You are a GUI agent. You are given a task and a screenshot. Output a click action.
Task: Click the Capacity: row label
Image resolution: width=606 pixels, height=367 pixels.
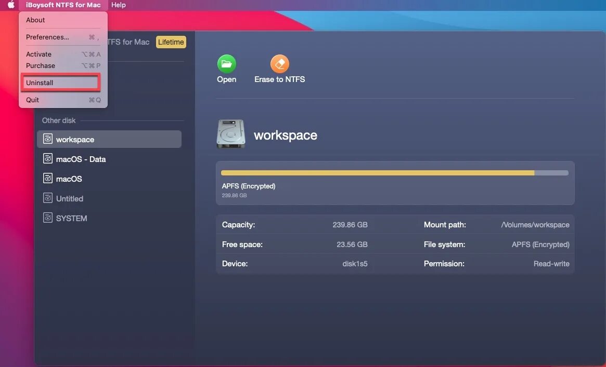pos(238,225)
